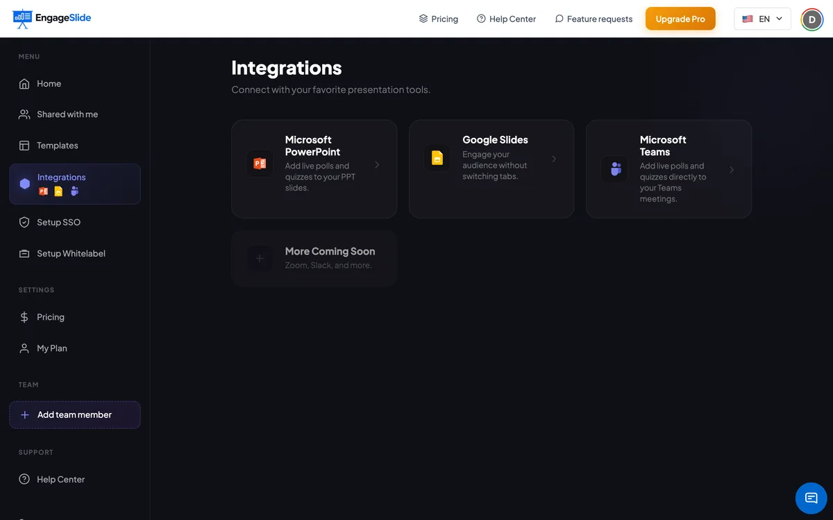The width and height of the screenshot is (833, 520).
Task: Click the Setup SSO shield icon
Action: coord(24,223)
